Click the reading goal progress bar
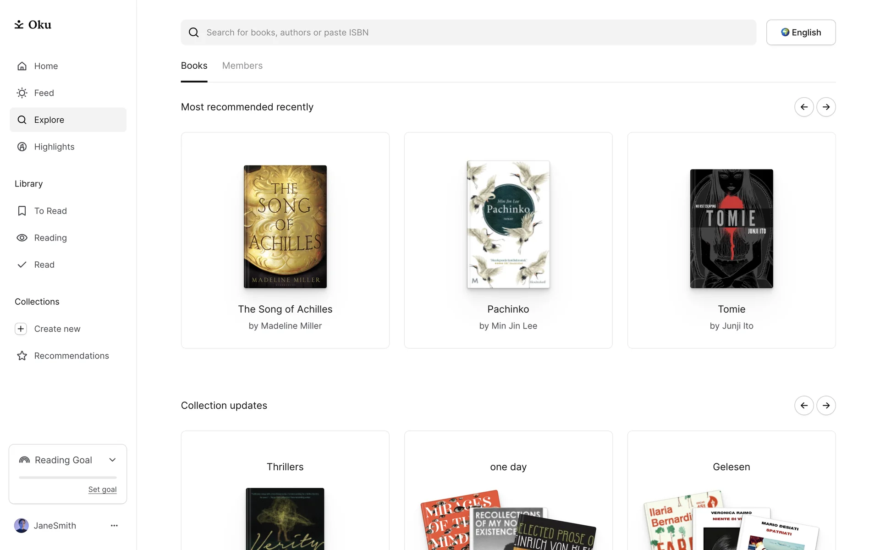Screen dimensions: 880x550 68,478
